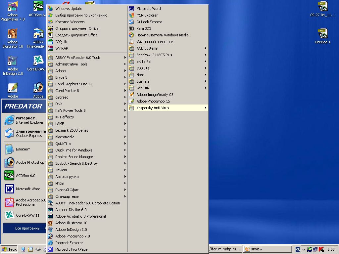Screen dimensions: 339x254
Task: Open Удаленный помощник entry
Action: (x=168, y=42)
